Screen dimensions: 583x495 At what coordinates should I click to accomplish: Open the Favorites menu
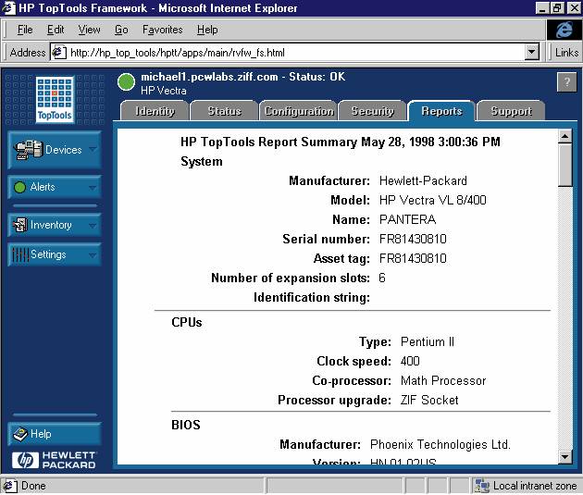click(162, 30)
